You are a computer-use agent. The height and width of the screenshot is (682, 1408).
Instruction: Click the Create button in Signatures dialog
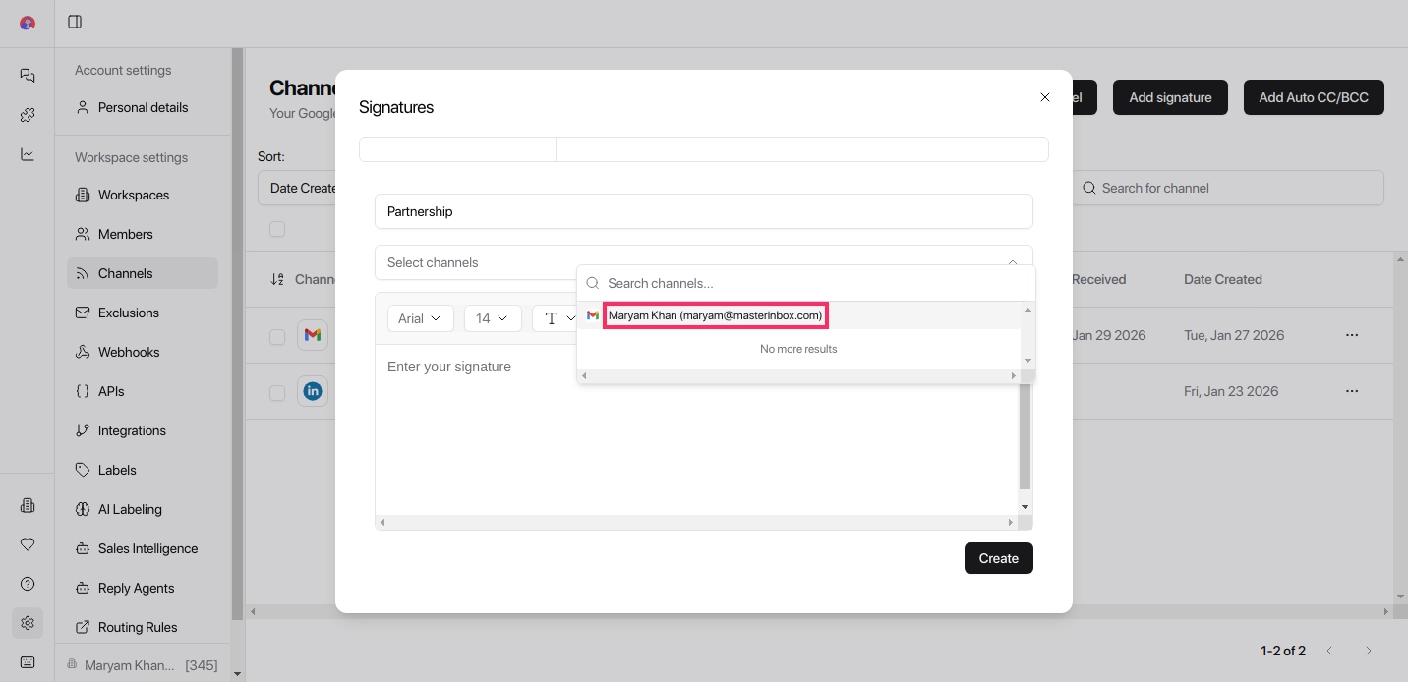998,558
